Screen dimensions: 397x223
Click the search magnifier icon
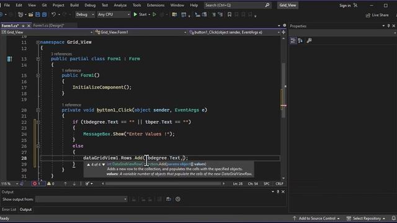point(267,5)
